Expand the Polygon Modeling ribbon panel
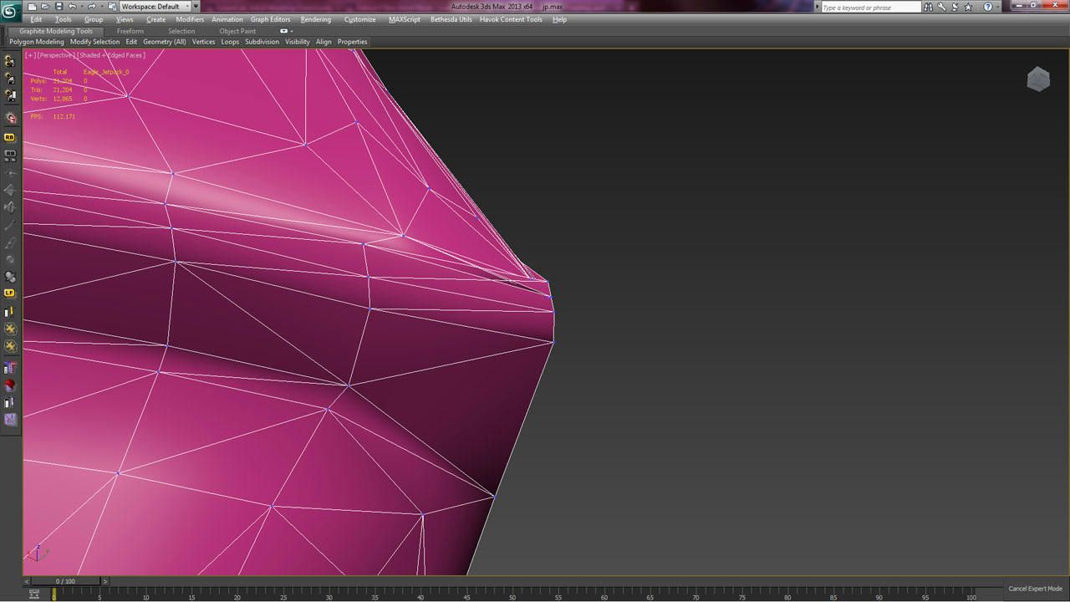Screen dimensions: 1070x602 pyautogui.click(x=37, y=42)
